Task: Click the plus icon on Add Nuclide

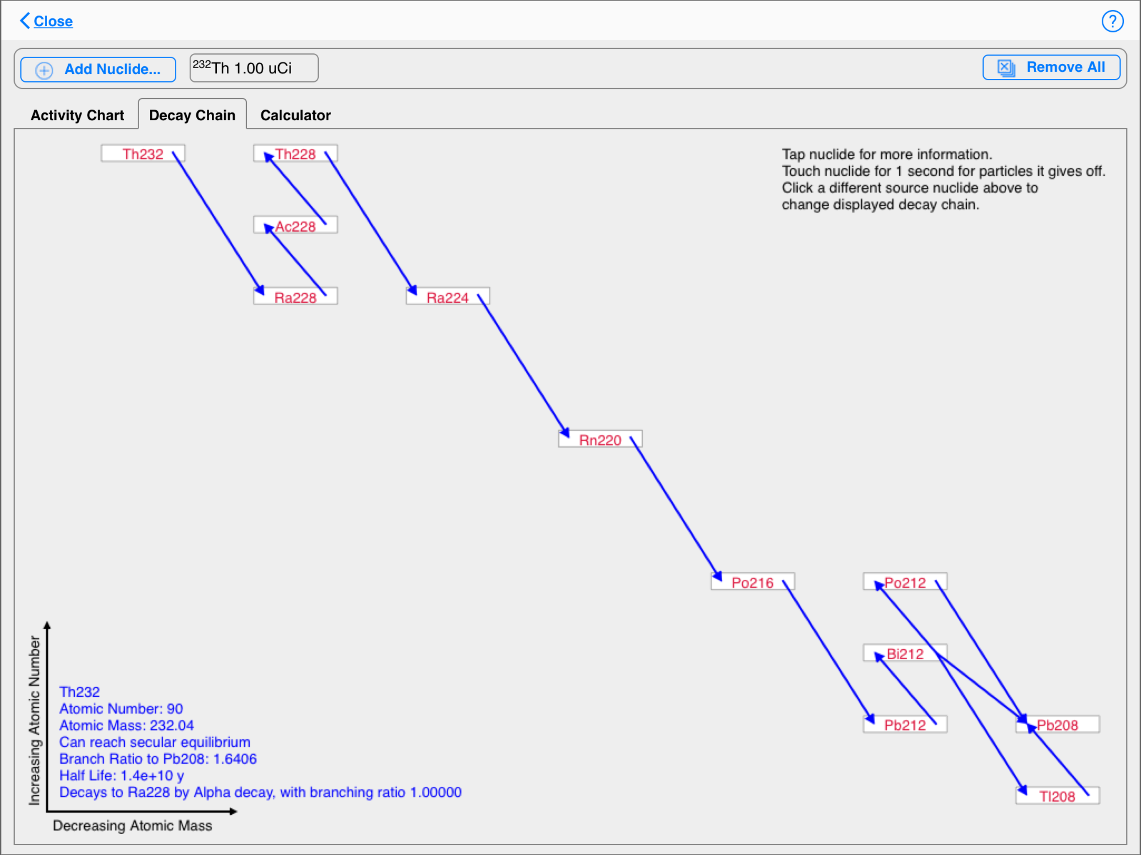Action: 44,70
